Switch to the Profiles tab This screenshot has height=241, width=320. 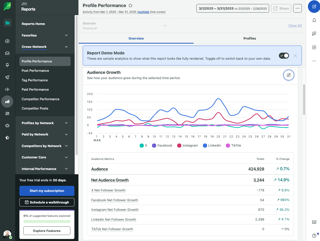coord(250,39)
